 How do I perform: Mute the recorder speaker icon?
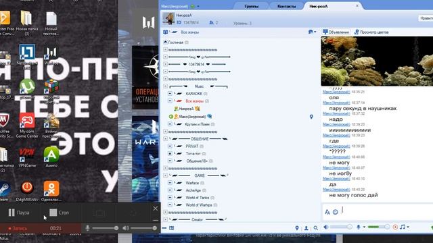[x=126, y=228]
